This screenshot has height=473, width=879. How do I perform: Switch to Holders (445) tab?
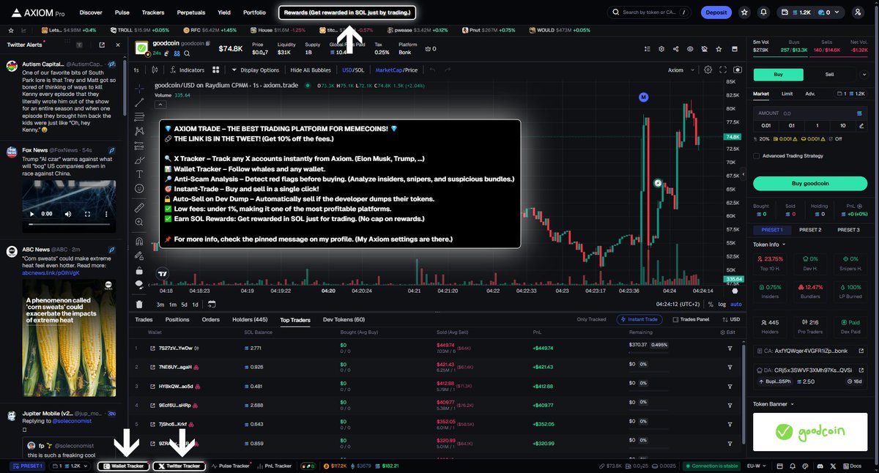[250, 319]
